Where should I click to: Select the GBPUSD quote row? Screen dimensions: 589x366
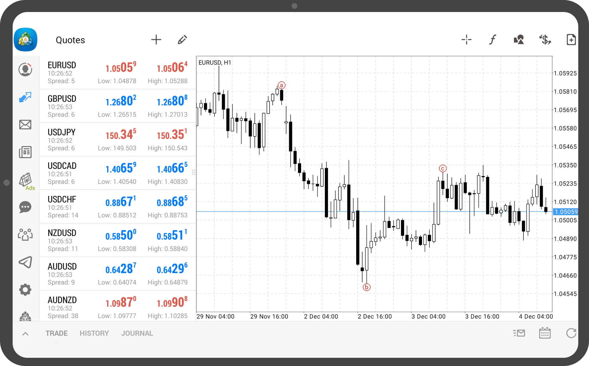pyautogui.click(x=117, y=106)
